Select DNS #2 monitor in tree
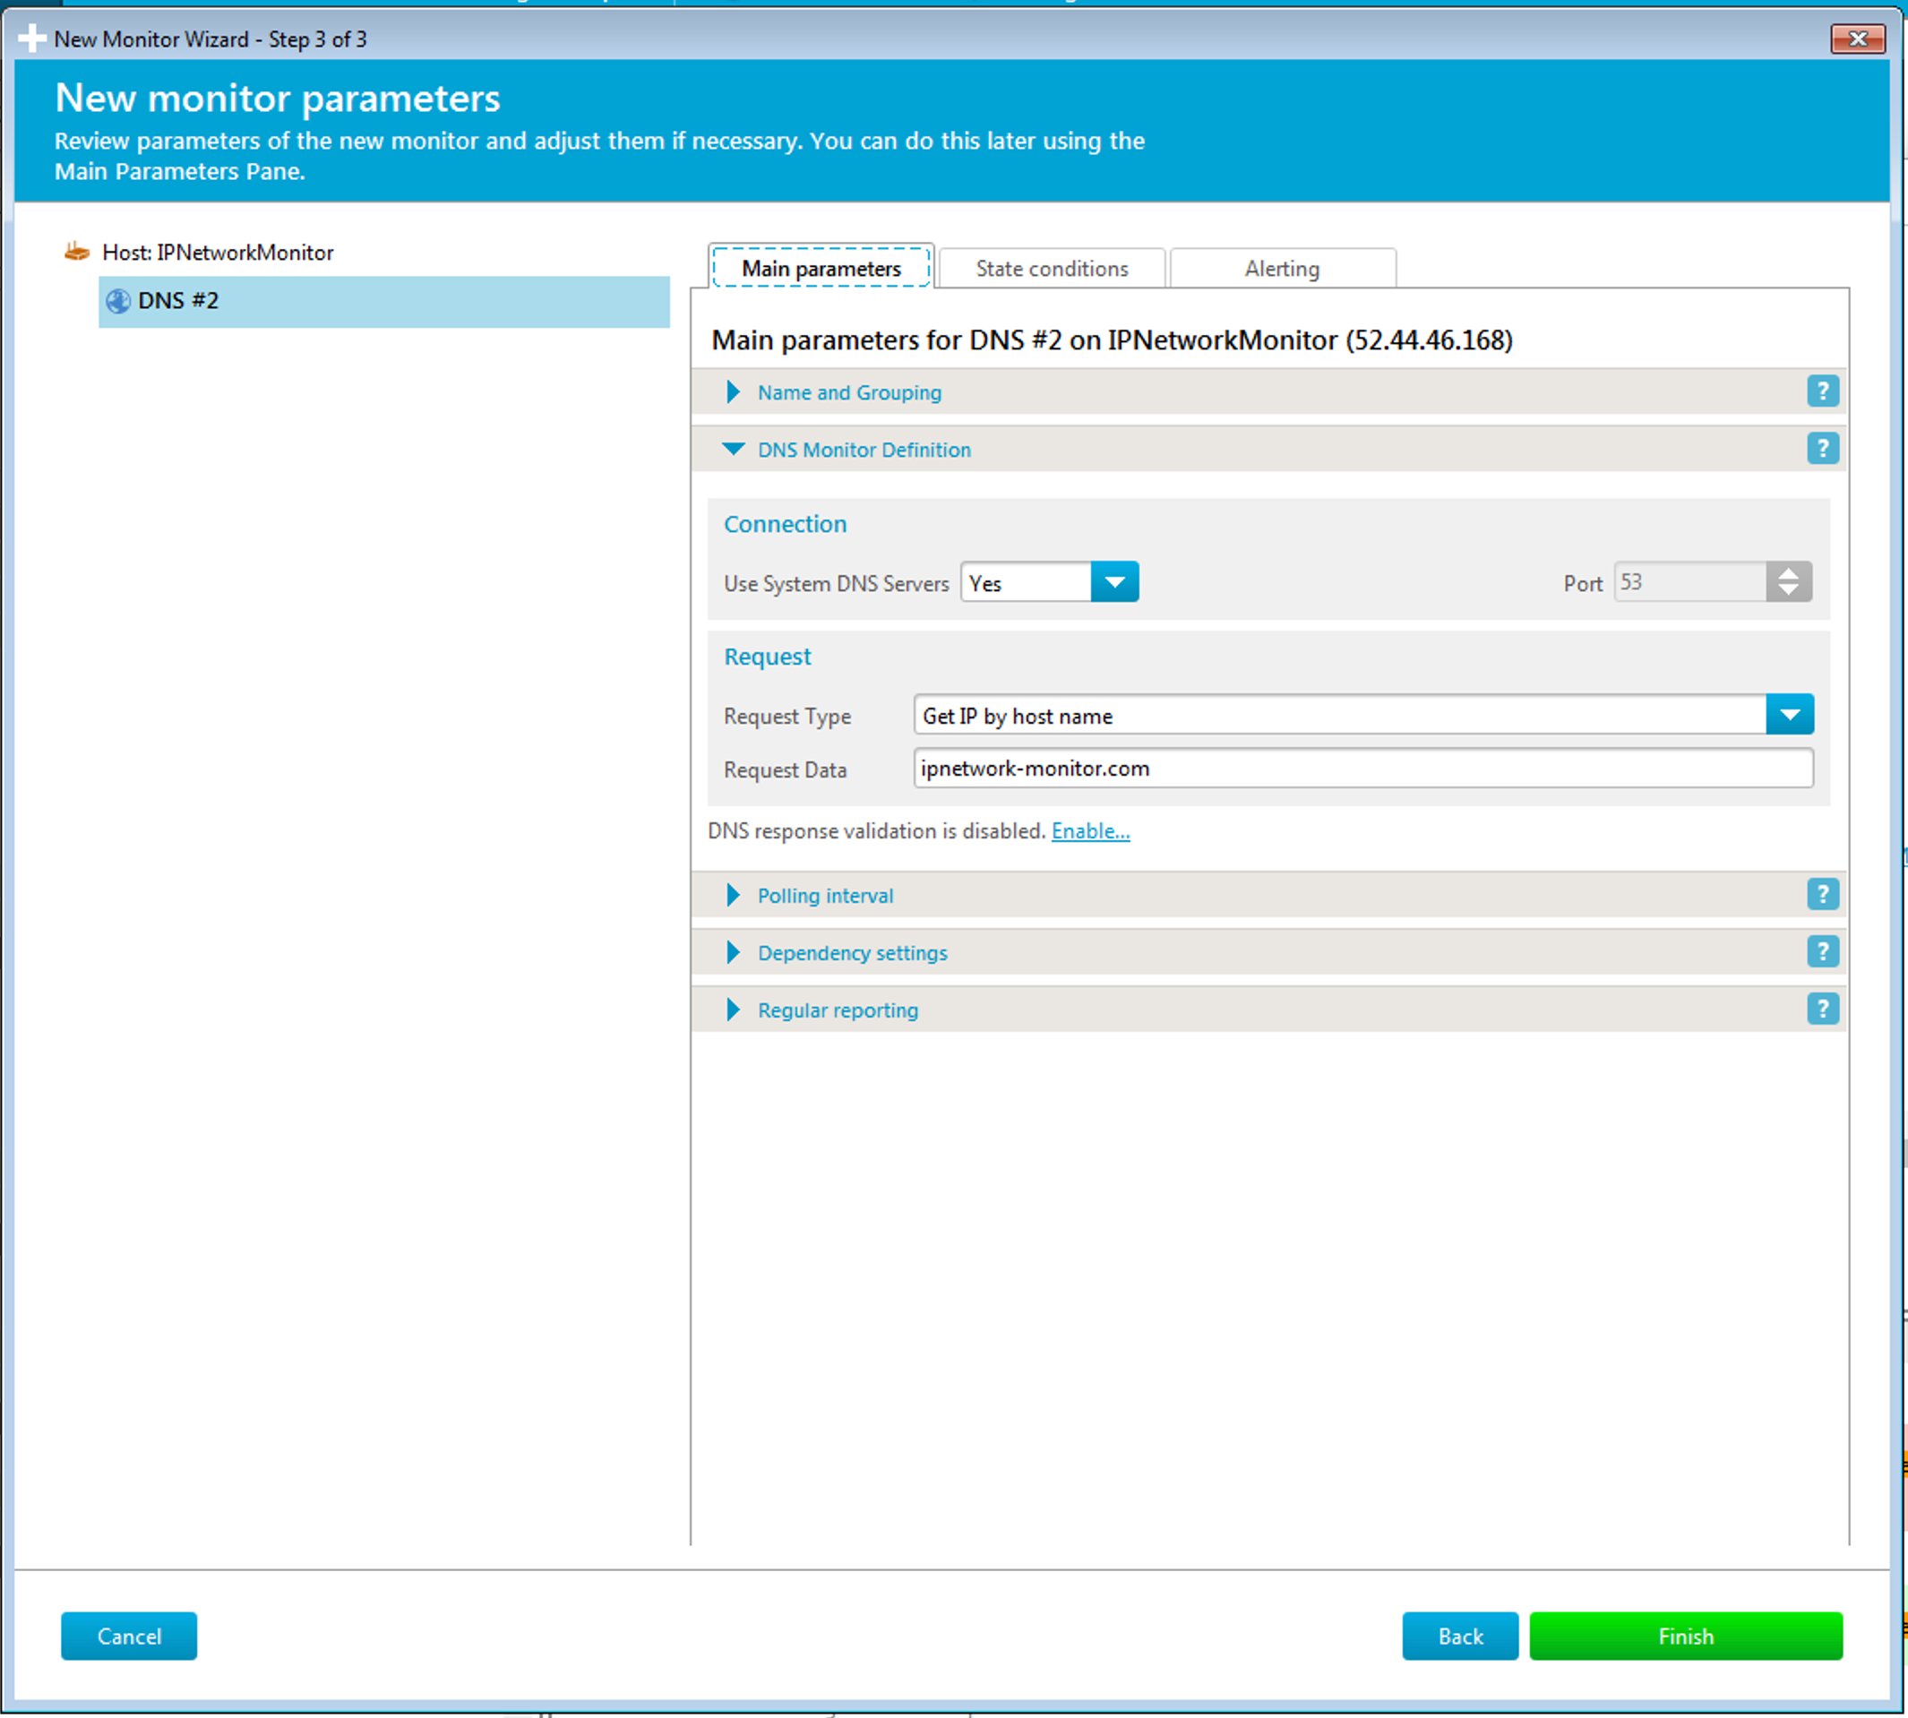The height and width of the screenshot is (1718, 1908). tap(384, 301)
